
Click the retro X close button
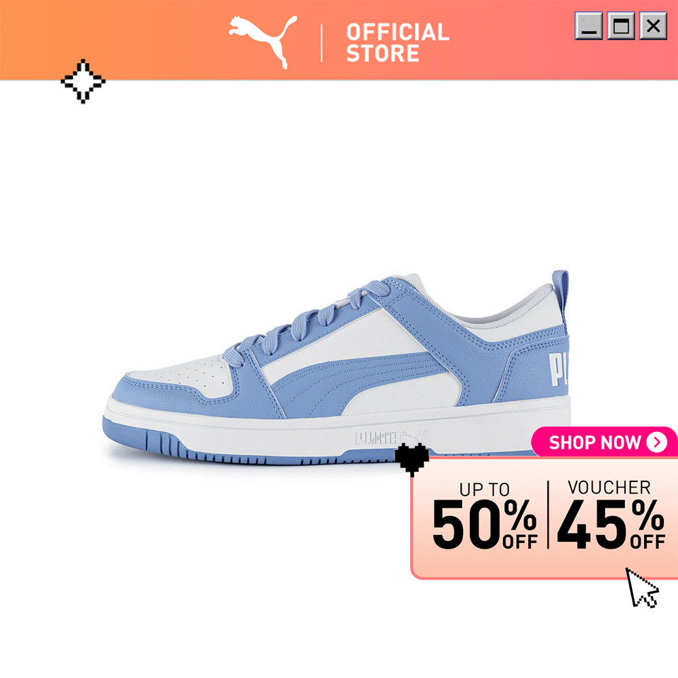tap(653, 26)
